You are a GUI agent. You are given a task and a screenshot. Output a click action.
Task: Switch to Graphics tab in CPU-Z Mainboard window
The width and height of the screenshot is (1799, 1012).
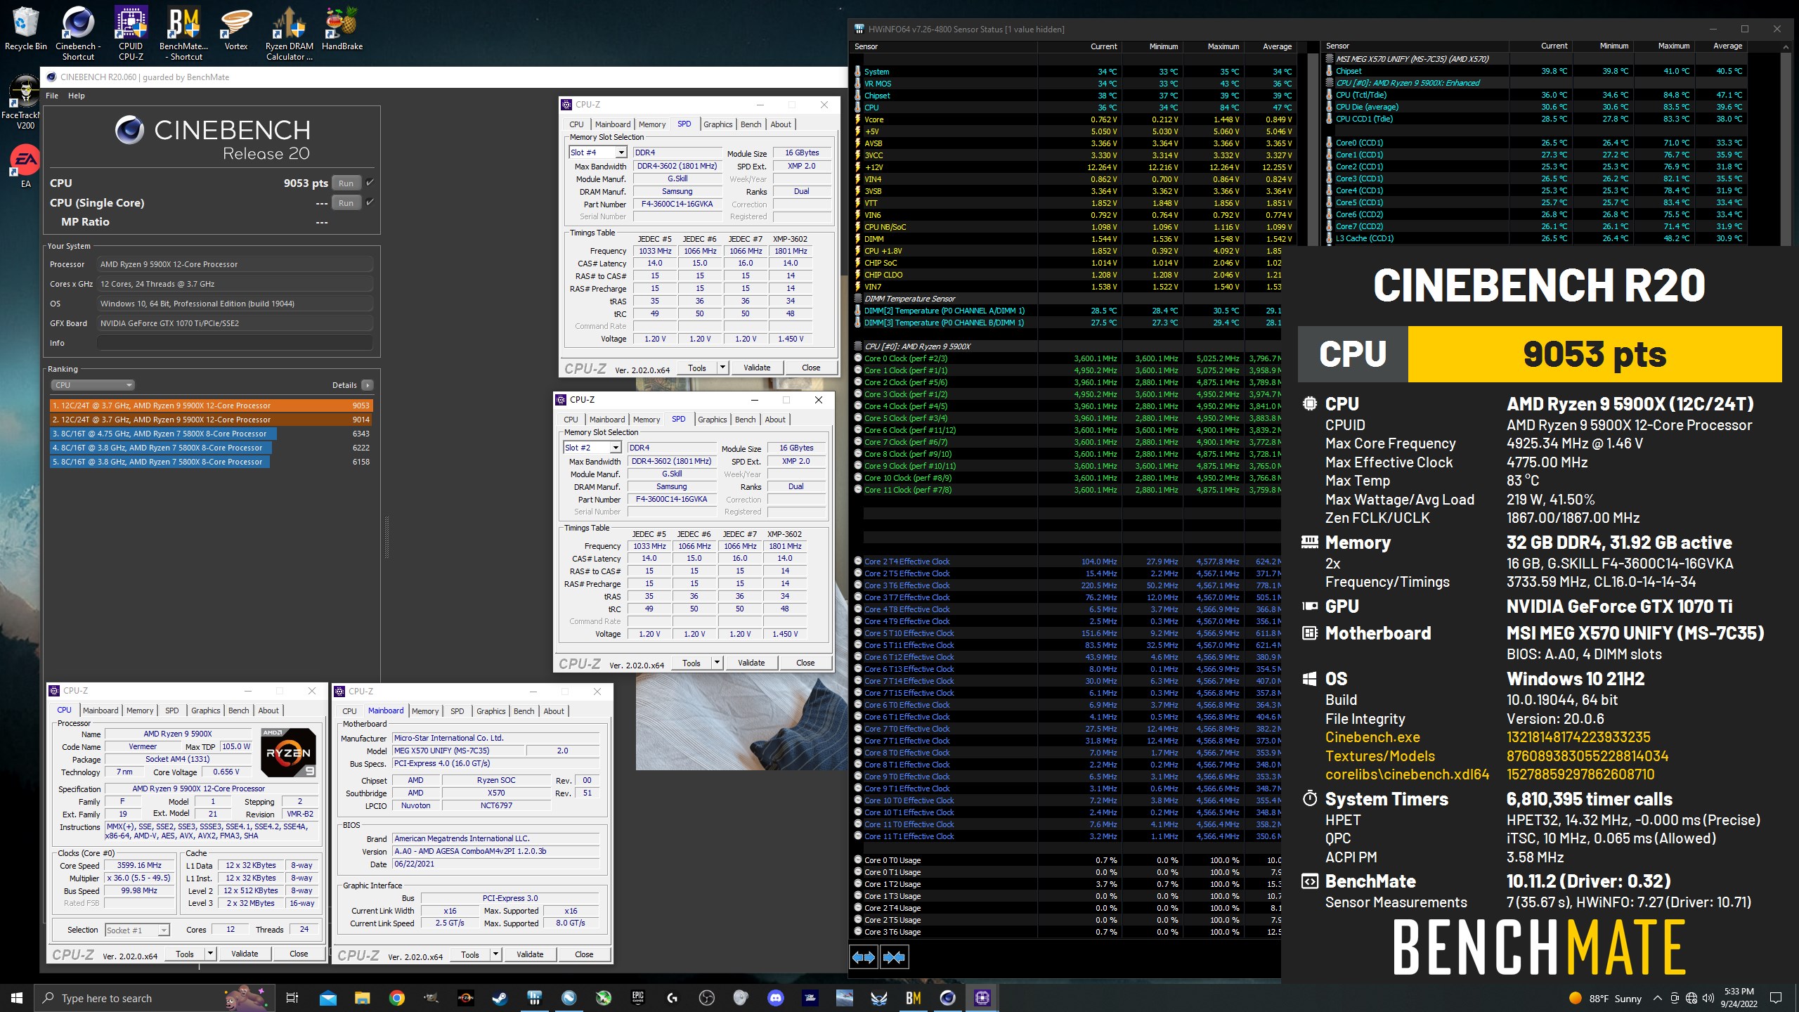491,711
